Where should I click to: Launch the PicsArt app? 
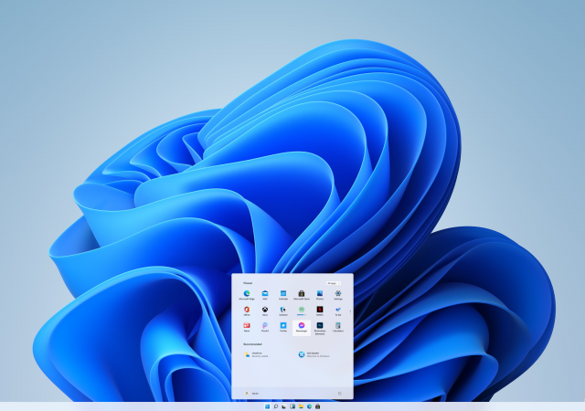pos(265,327)
